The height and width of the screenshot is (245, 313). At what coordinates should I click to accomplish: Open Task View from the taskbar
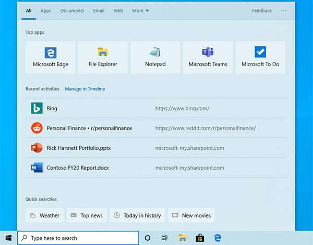click(164, 238)
